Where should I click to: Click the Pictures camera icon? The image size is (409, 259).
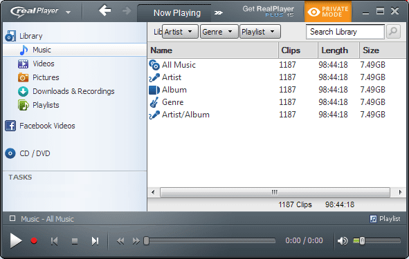pyautogui.click(x=23, y=77)
